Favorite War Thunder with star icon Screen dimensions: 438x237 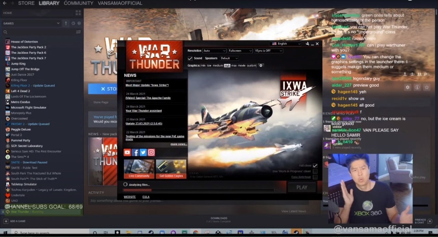pos(427,87)
